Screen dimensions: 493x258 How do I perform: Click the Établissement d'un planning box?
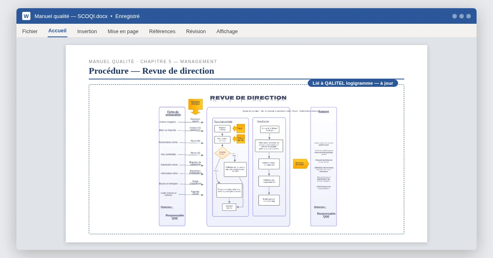click(x=269, y=200)
